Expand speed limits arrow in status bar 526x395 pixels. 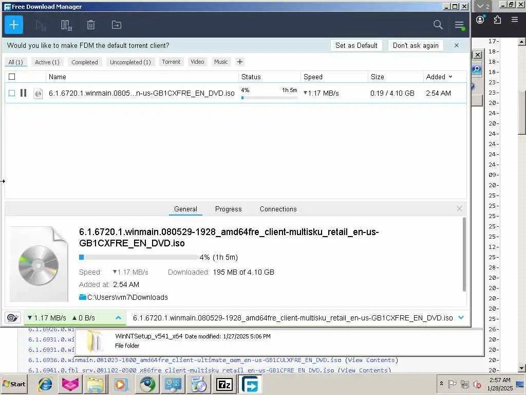coord(118,317)
